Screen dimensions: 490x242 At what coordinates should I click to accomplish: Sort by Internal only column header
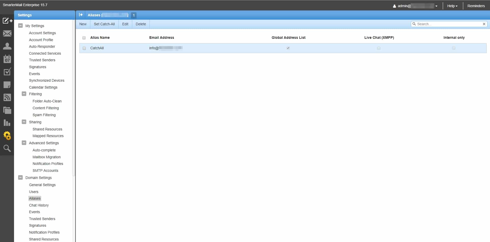click(x=454, y=38)
